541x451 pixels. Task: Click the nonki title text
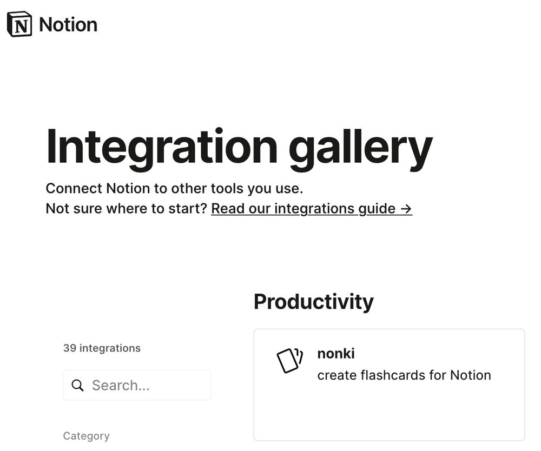coord(336,354)
